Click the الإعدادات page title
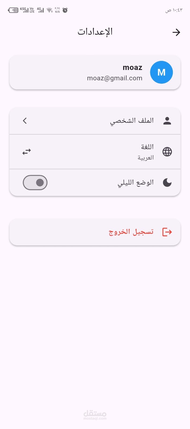The height and width of the screenshot is (429, 190). click(x=95, y=32)
